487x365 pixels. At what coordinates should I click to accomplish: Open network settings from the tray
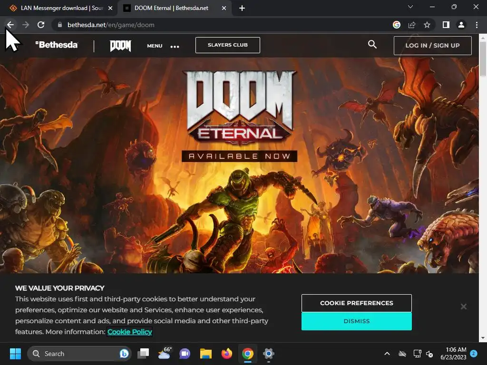pyautogui.click(x=417, y=354)
